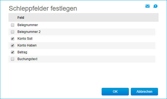
Task: Click the Feld column header
Action: pyautogui.click(x=21, y=18)
